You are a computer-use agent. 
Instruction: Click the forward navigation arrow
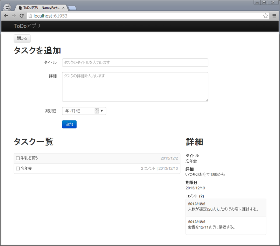pos(14,15)
